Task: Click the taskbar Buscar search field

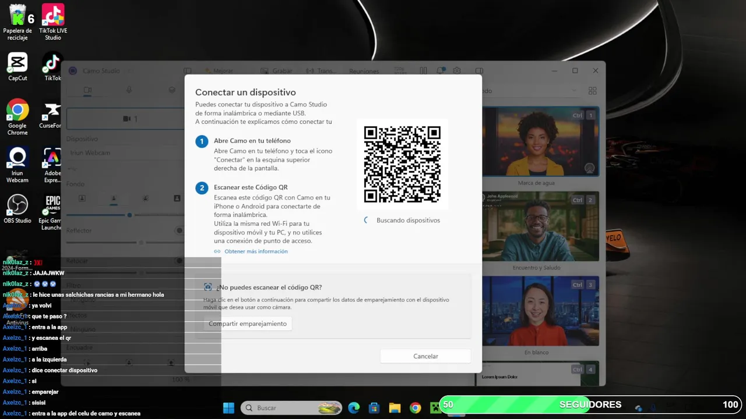Action: pos(291,408)
